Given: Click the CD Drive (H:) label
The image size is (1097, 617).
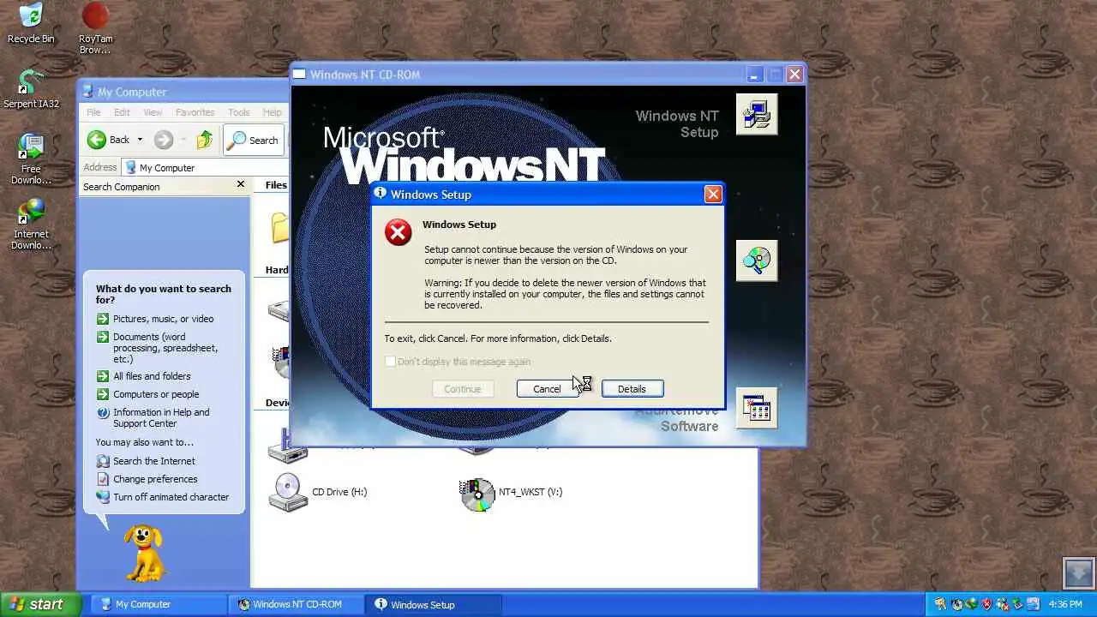Looking at the screenshot, I should coord(339,492).
